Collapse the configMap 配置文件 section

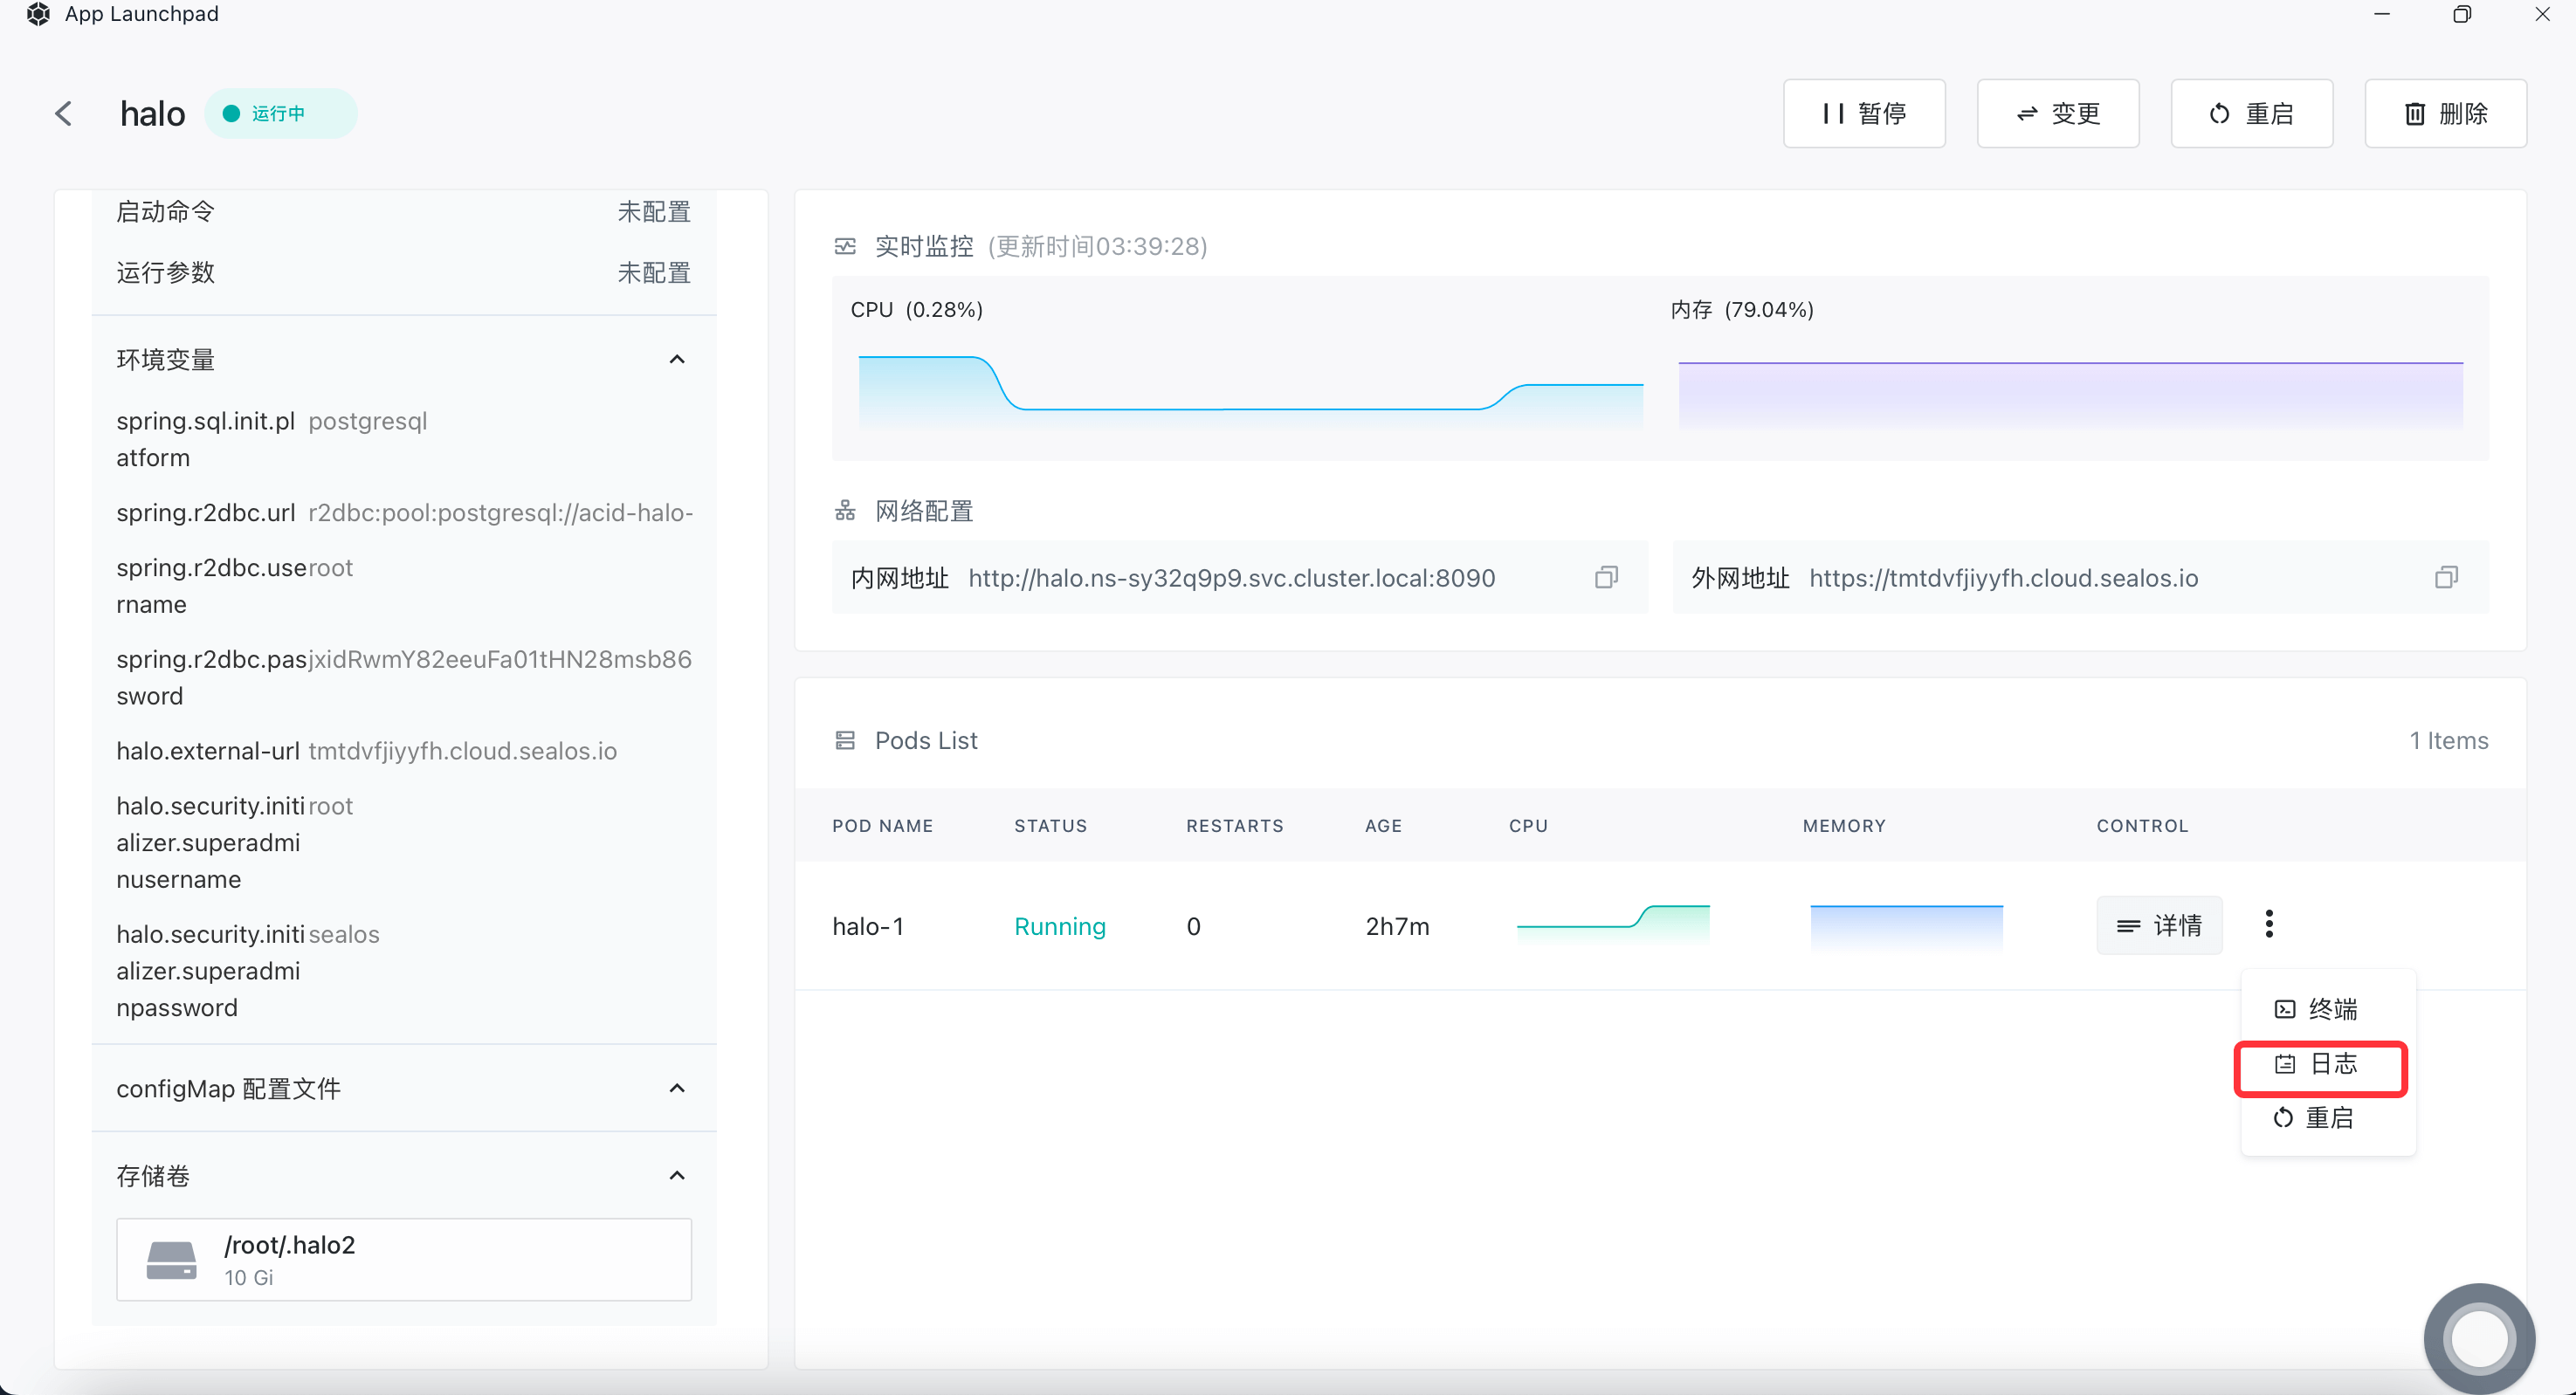(677, 1088)
